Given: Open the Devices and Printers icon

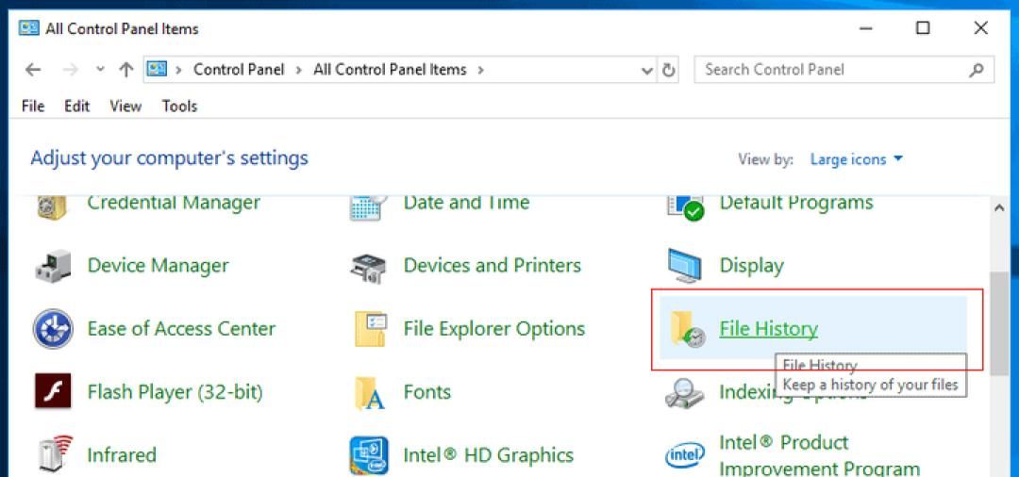Looking at the screenshot, I should pyautogui.click(x=369, y=267).
